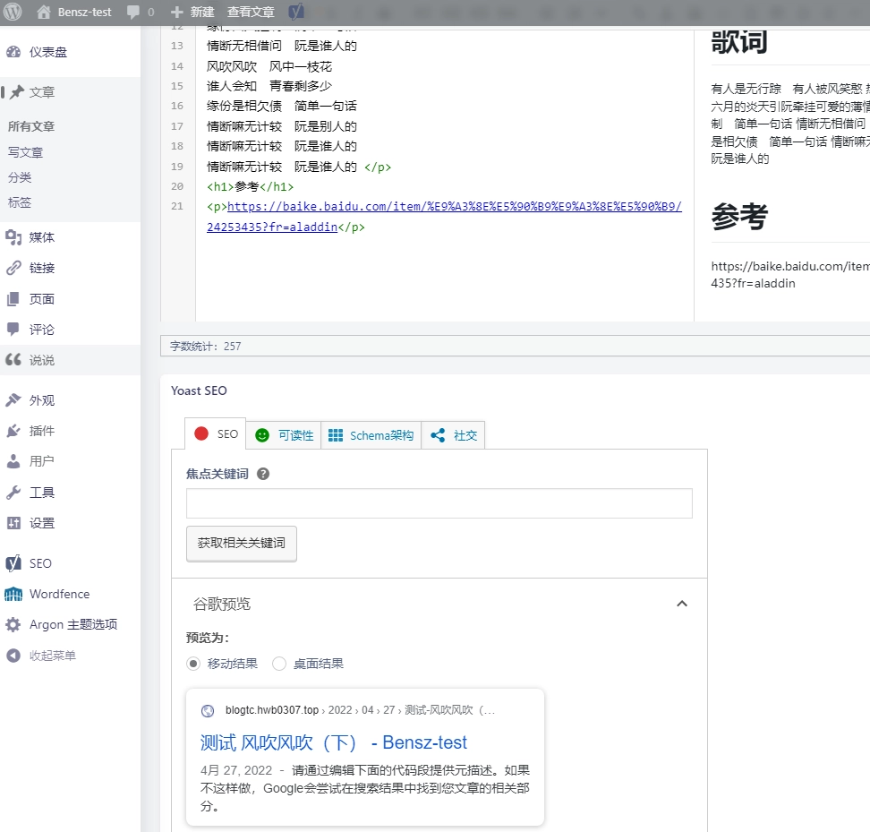The image size is (870, 832).
Task: Open 写文章 submenu item
Action: tap(25, 152)
